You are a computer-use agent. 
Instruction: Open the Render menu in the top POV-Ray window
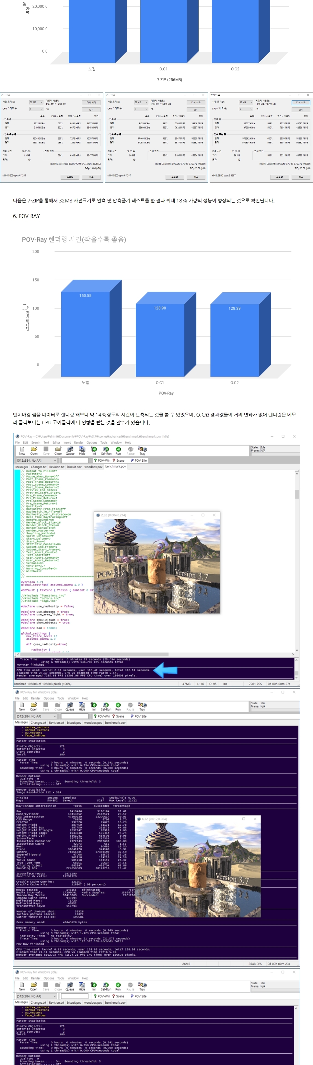[x=78, y=442]
